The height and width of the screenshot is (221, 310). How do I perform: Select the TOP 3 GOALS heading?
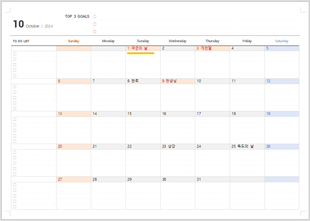(x=77, y=17)
